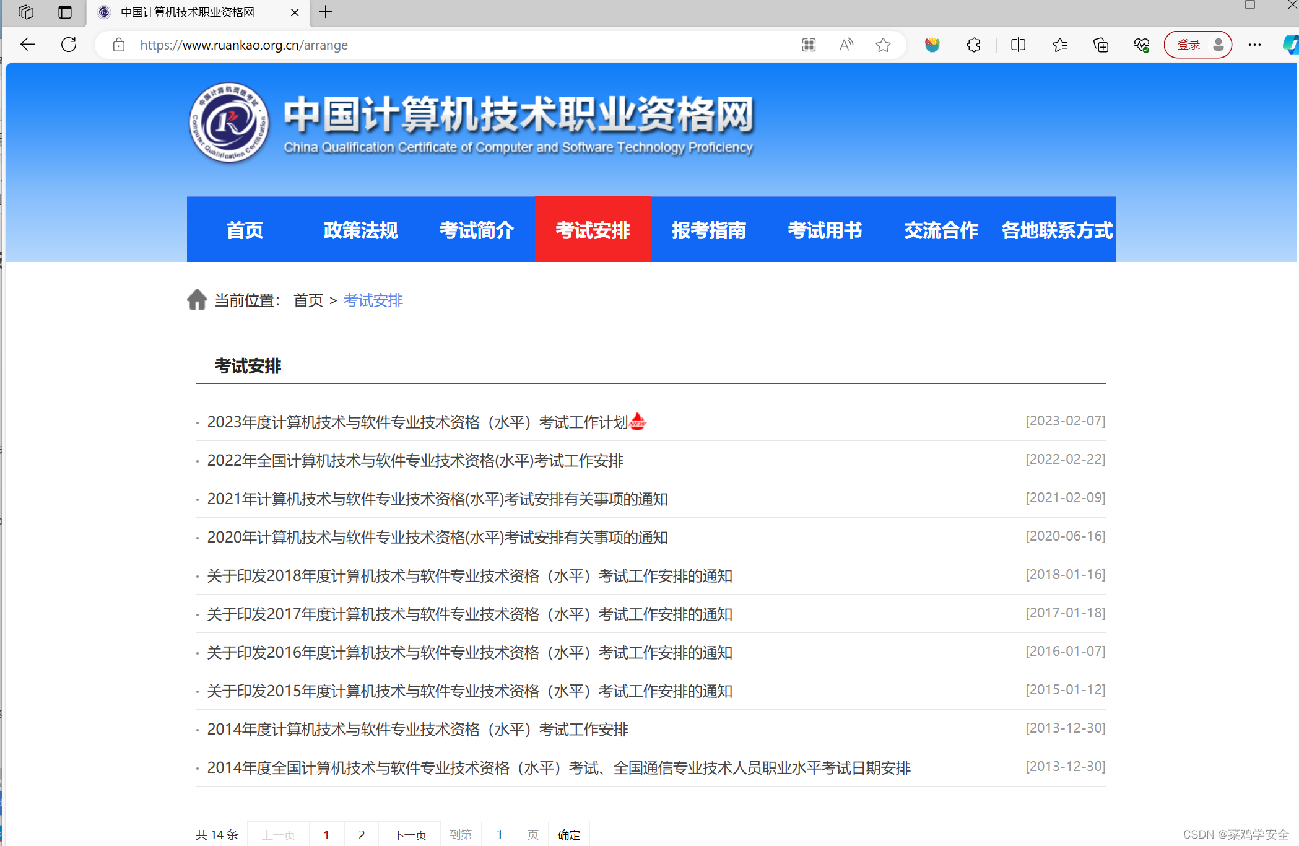Click the 考试安排 breadcrumb link

click(373, 300)
